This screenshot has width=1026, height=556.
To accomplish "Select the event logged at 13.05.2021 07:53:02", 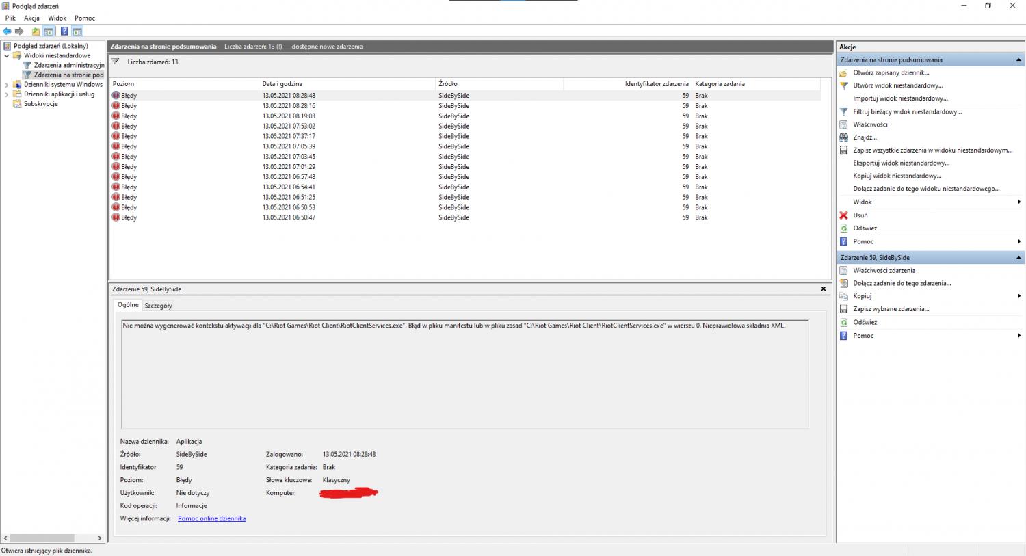I will coord(289,126).
